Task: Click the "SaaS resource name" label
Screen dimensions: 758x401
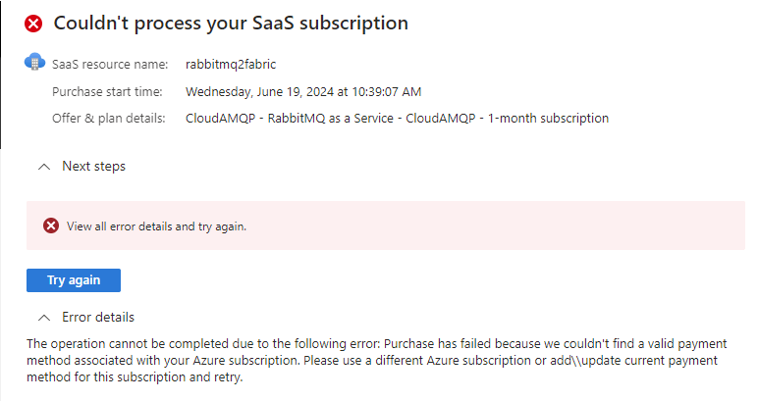Action: click(x=110, y=66)
